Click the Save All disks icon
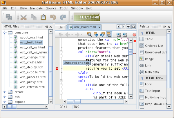Screen dimensions: 174x118 9,17
